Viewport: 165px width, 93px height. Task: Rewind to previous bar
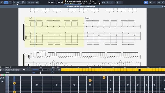(52, 2)
